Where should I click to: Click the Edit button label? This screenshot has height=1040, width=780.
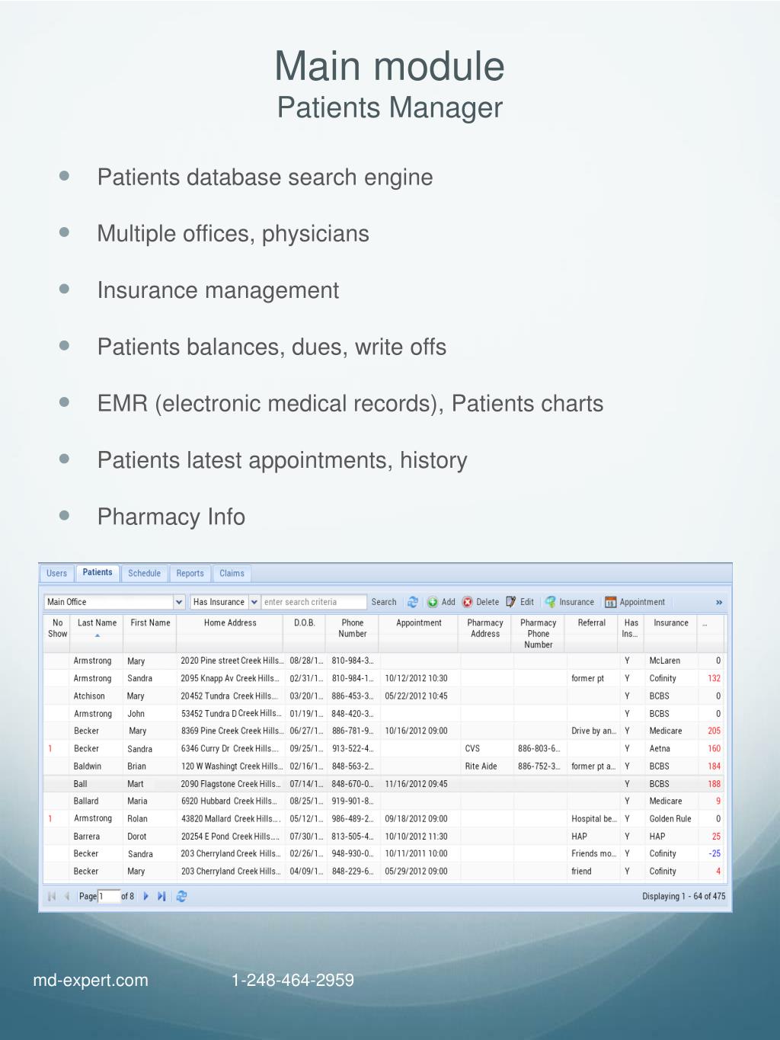(527, 602)
